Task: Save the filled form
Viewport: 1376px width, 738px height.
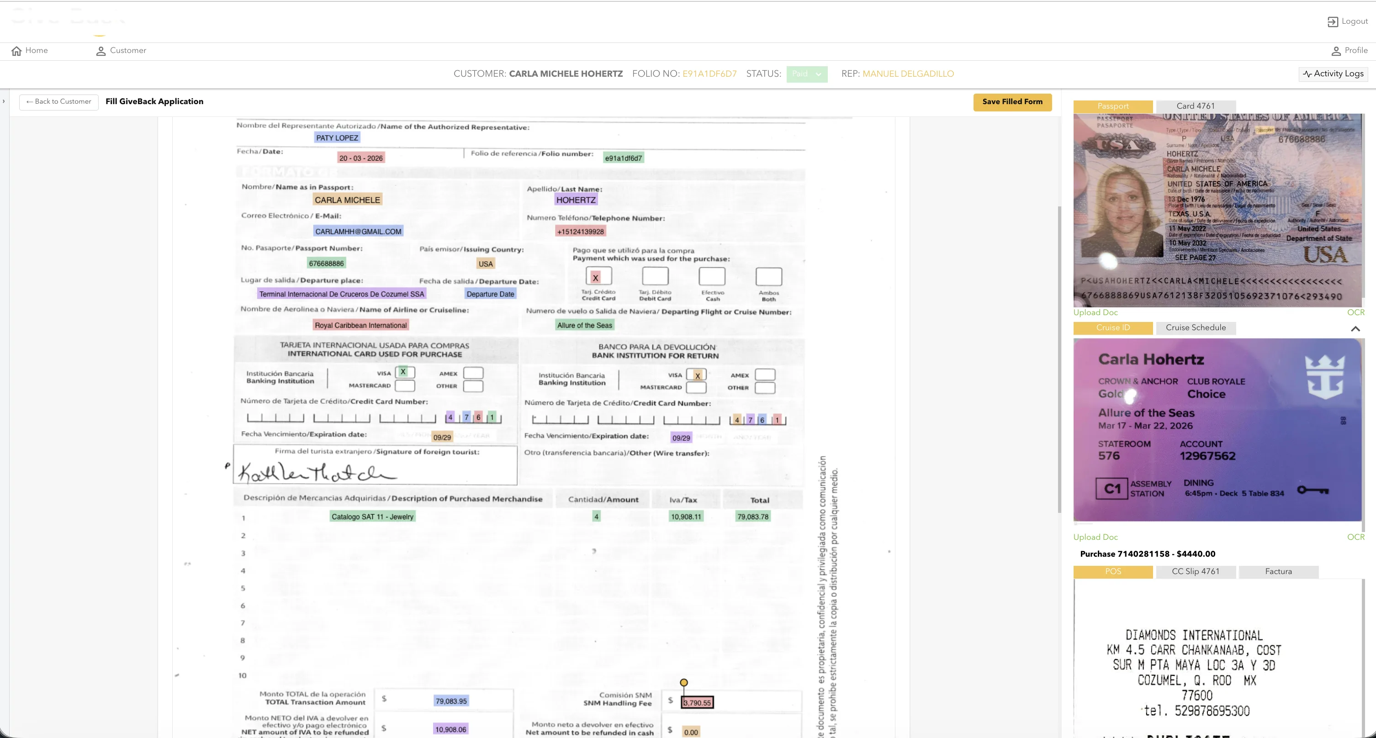Action: [1012, 101]
